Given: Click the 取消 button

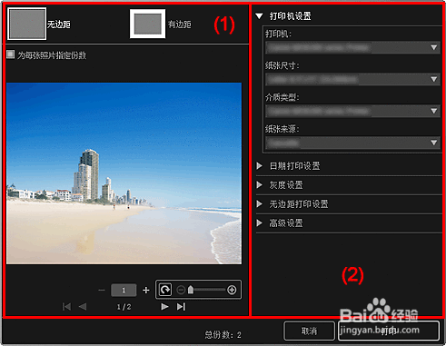Looking at the screenshot, I should click(309, 331).
